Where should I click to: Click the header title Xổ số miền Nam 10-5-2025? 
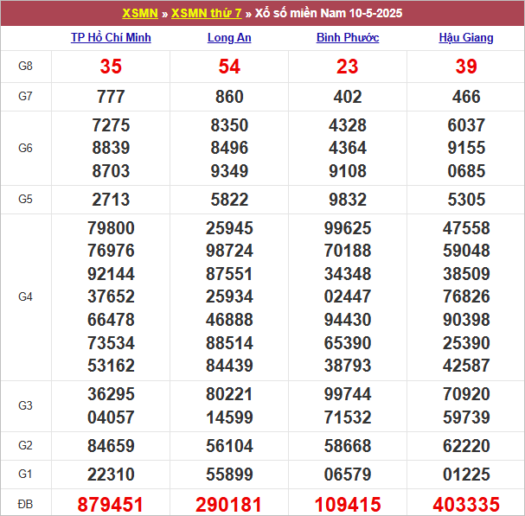coord(329,13)
